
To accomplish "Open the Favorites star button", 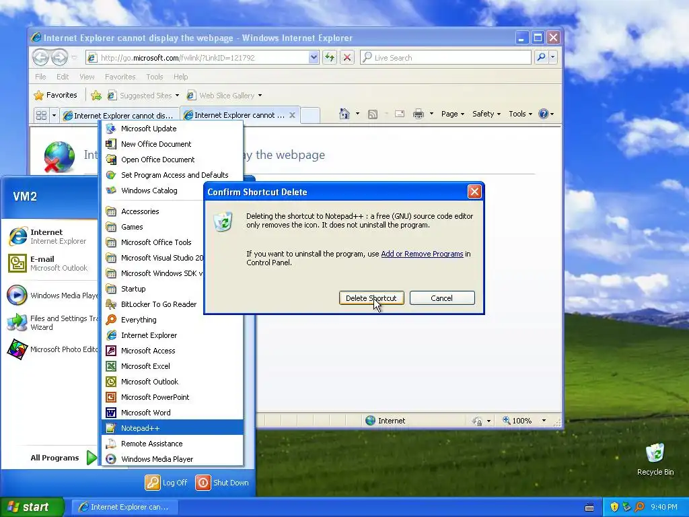I will click(x=55, y=95).
